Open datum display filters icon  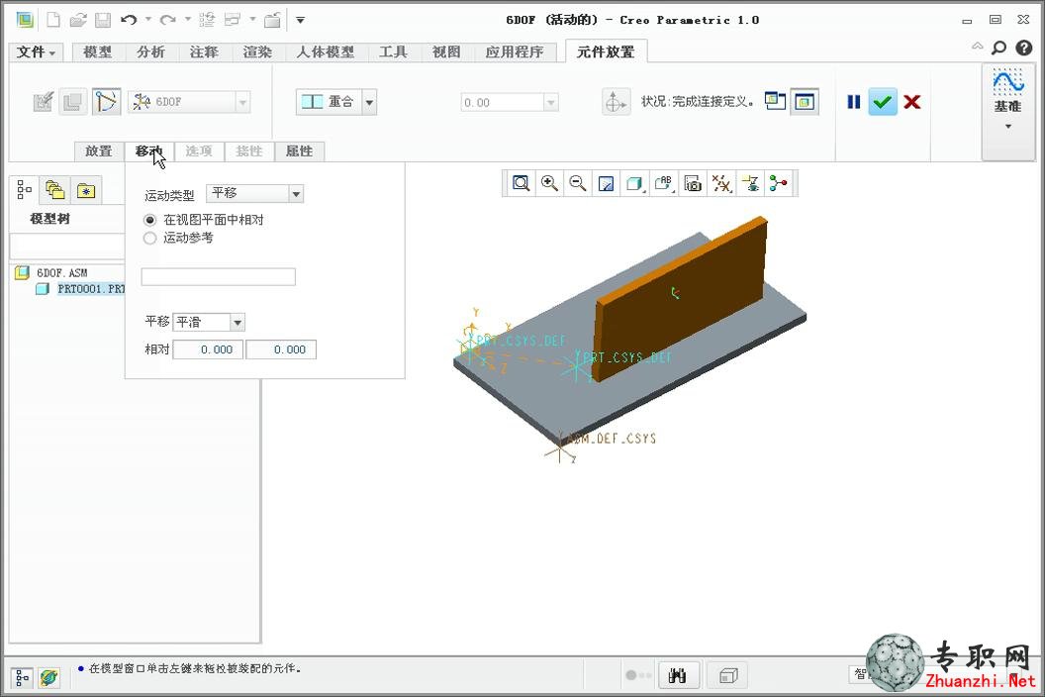[x=721, y=183]
